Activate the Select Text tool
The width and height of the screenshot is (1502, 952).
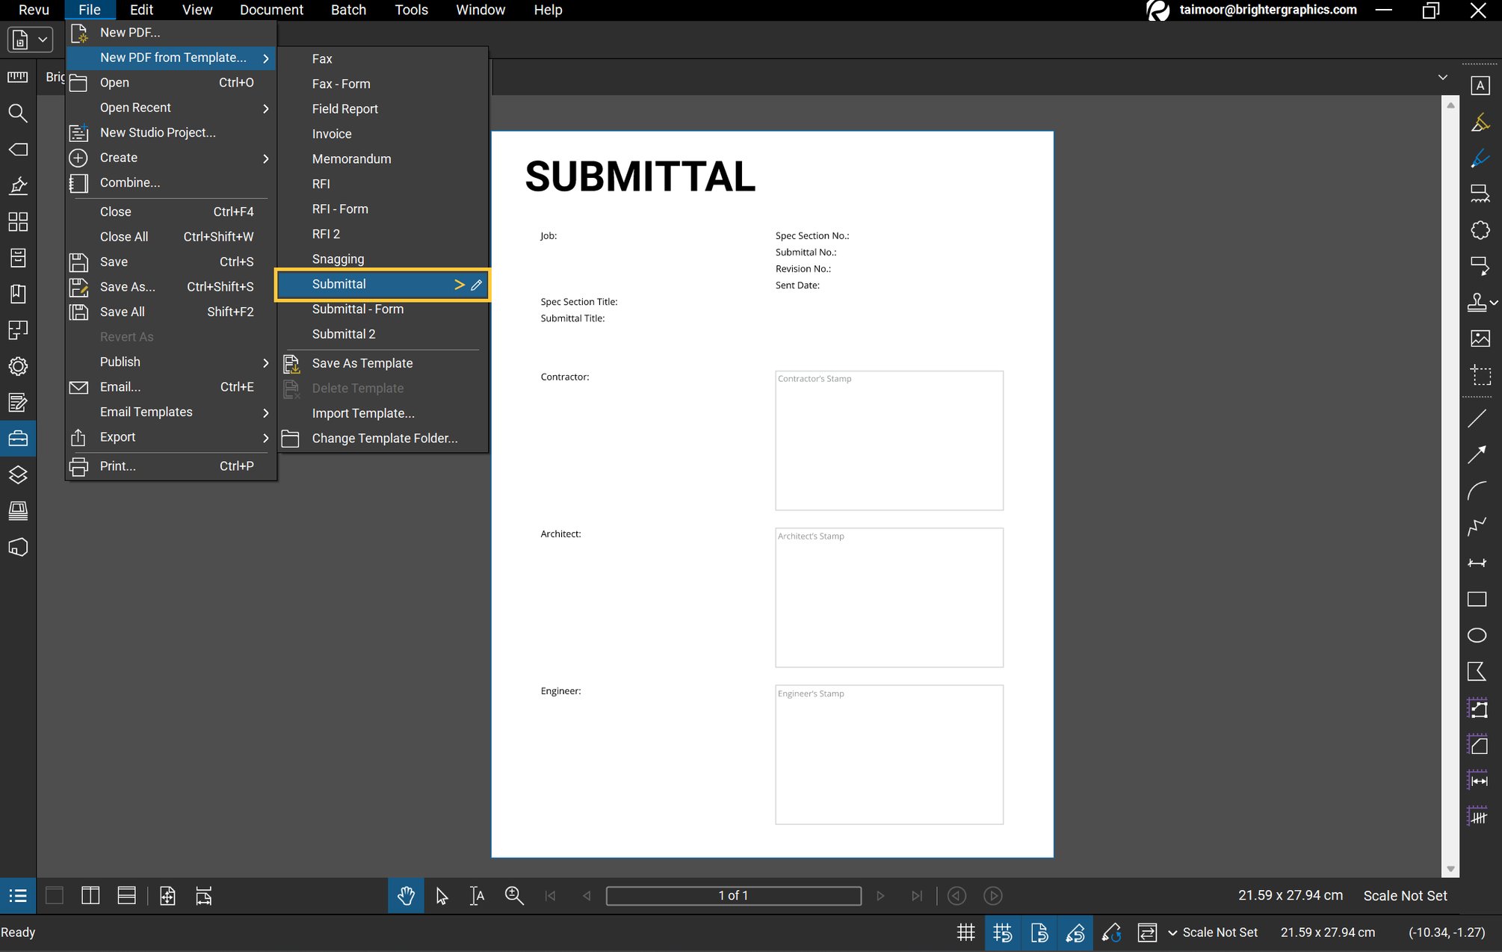pos(477,895)
